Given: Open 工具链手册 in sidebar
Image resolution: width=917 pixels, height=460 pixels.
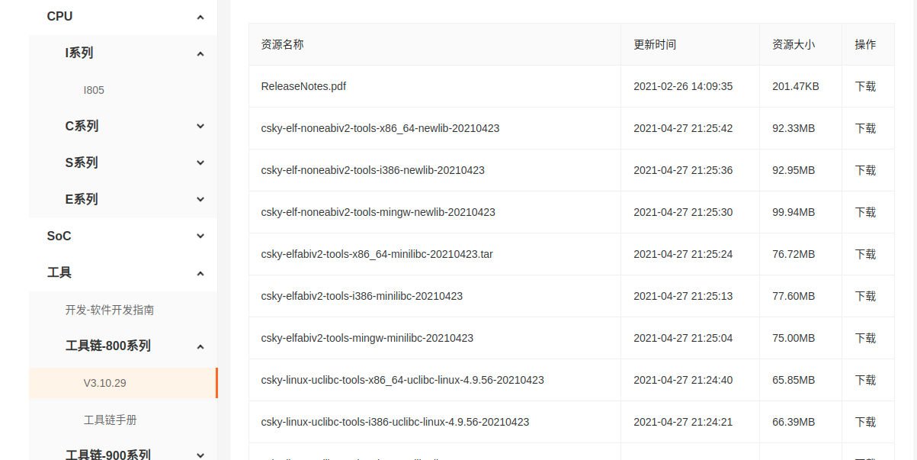Looking at the screenshot, I should 110,420.
